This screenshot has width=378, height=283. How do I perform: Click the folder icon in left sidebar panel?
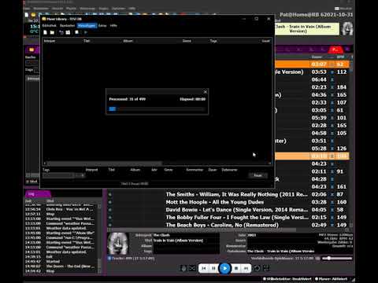click(x=31, y=50)
